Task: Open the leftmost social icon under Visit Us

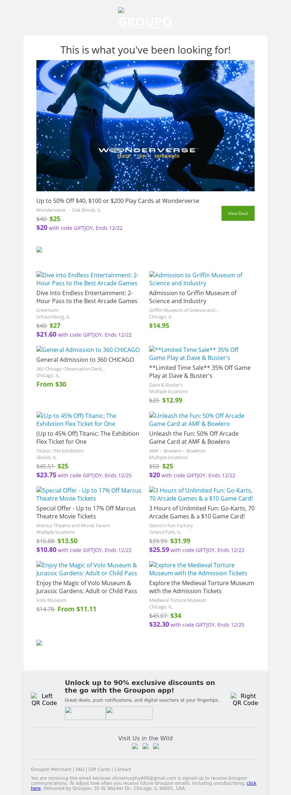Action: click(135, 746)
